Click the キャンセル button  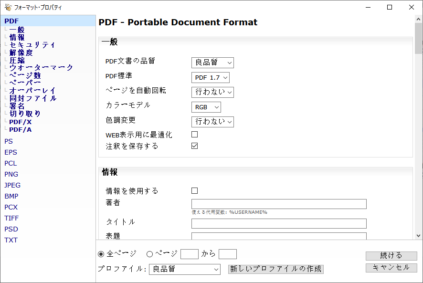[x=391, y=268]
